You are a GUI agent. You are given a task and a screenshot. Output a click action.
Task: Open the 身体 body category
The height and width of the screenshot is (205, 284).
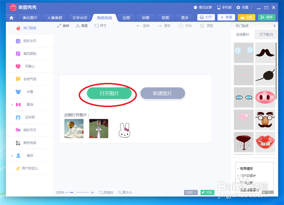[x=30, y=156]
